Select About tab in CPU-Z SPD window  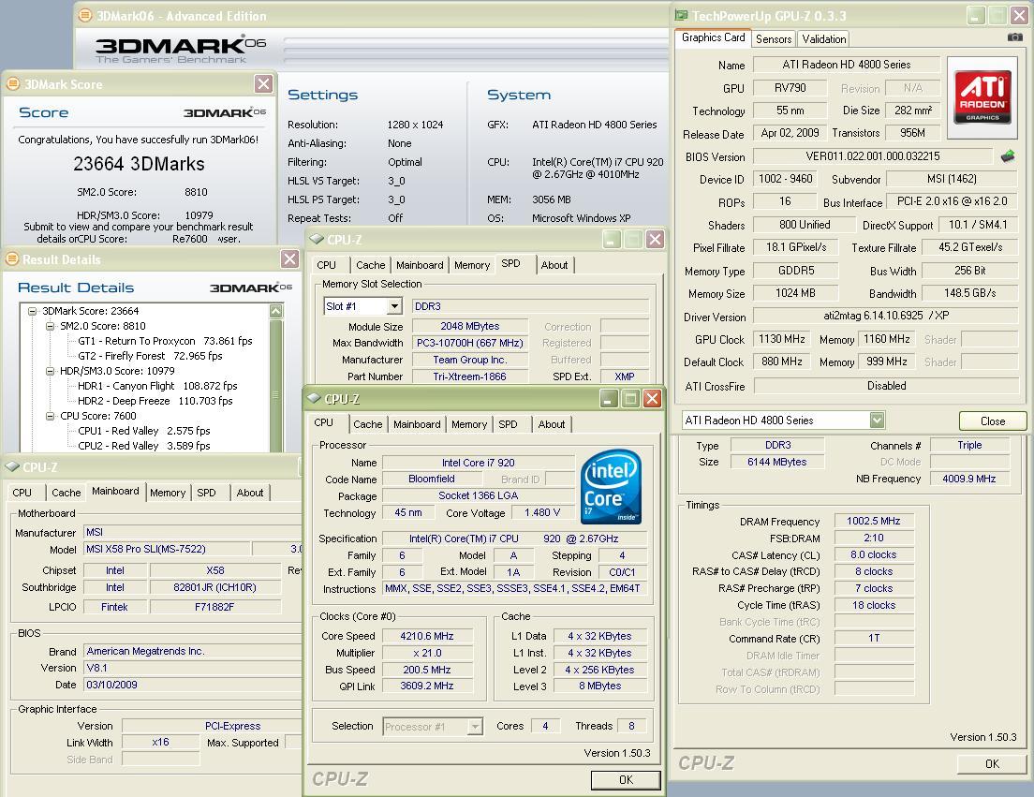pyautogui.click(x=554, y=265)
